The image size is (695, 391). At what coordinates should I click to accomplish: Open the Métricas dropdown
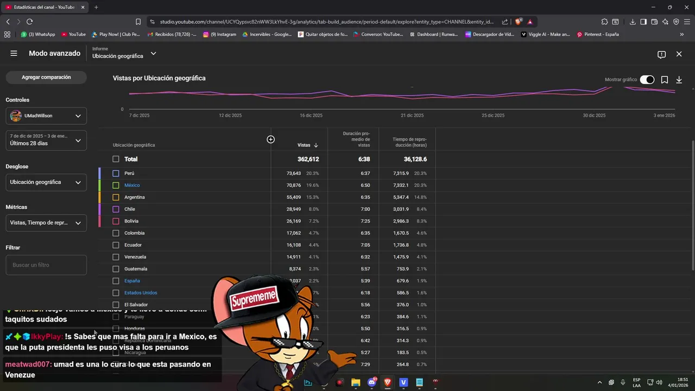46,223
